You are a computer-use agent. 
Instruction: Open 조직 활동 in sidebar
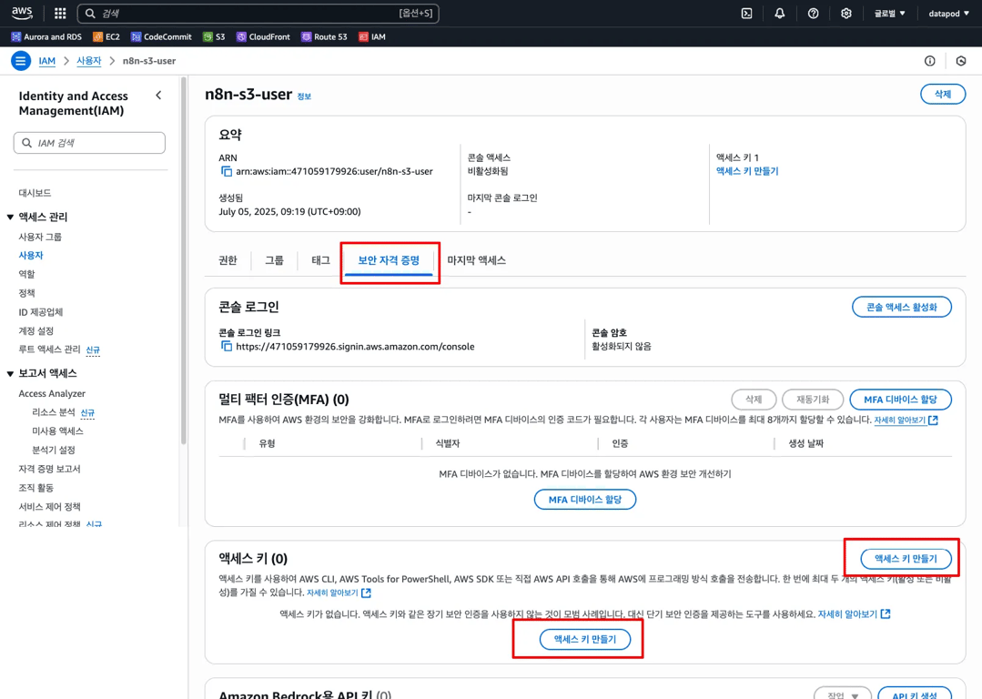coord(35,487)
